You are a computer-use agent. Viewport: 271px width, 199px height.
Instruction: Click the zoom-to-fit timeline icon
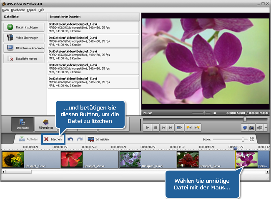pyautogui.click(x=252, y=139)
